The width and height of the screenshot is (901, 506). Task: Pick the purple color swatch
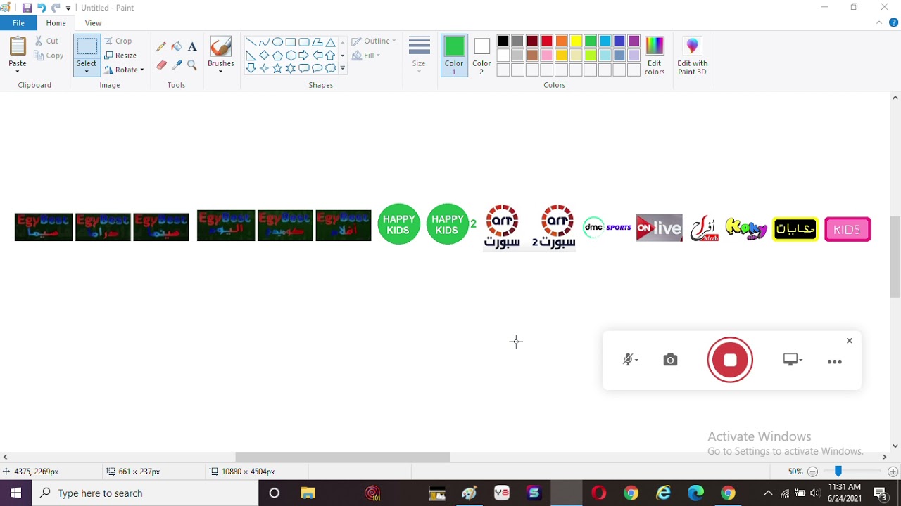[634, 41]
